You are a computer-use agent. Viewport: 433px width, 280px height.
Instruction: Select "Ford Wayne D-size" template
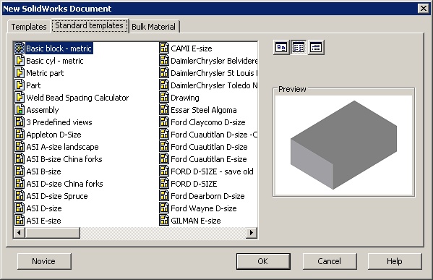(x=204, y=208)
